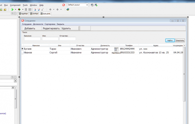Image resolution: width=195 pixels, height=124 pixels.
Task: Click the Фамилия search input field
Action: coord(32,39)
